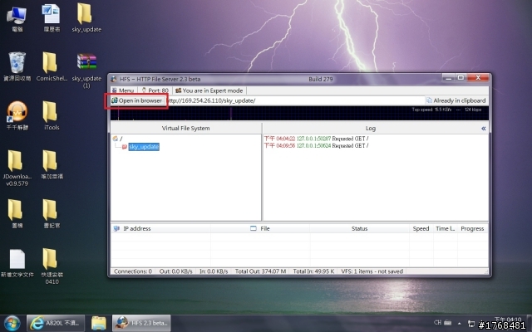This screenshot has width=532, height=332.
Task: Click the CH language indicator in tray
Action: tap(438, 323)
